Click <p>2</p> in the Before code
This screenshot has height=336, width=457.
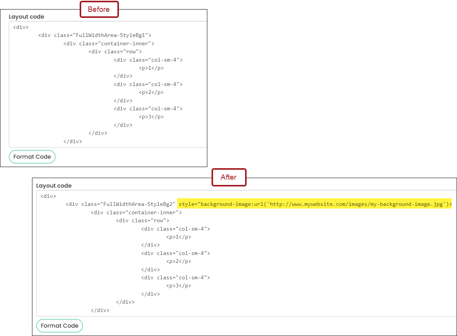[151, 92]
